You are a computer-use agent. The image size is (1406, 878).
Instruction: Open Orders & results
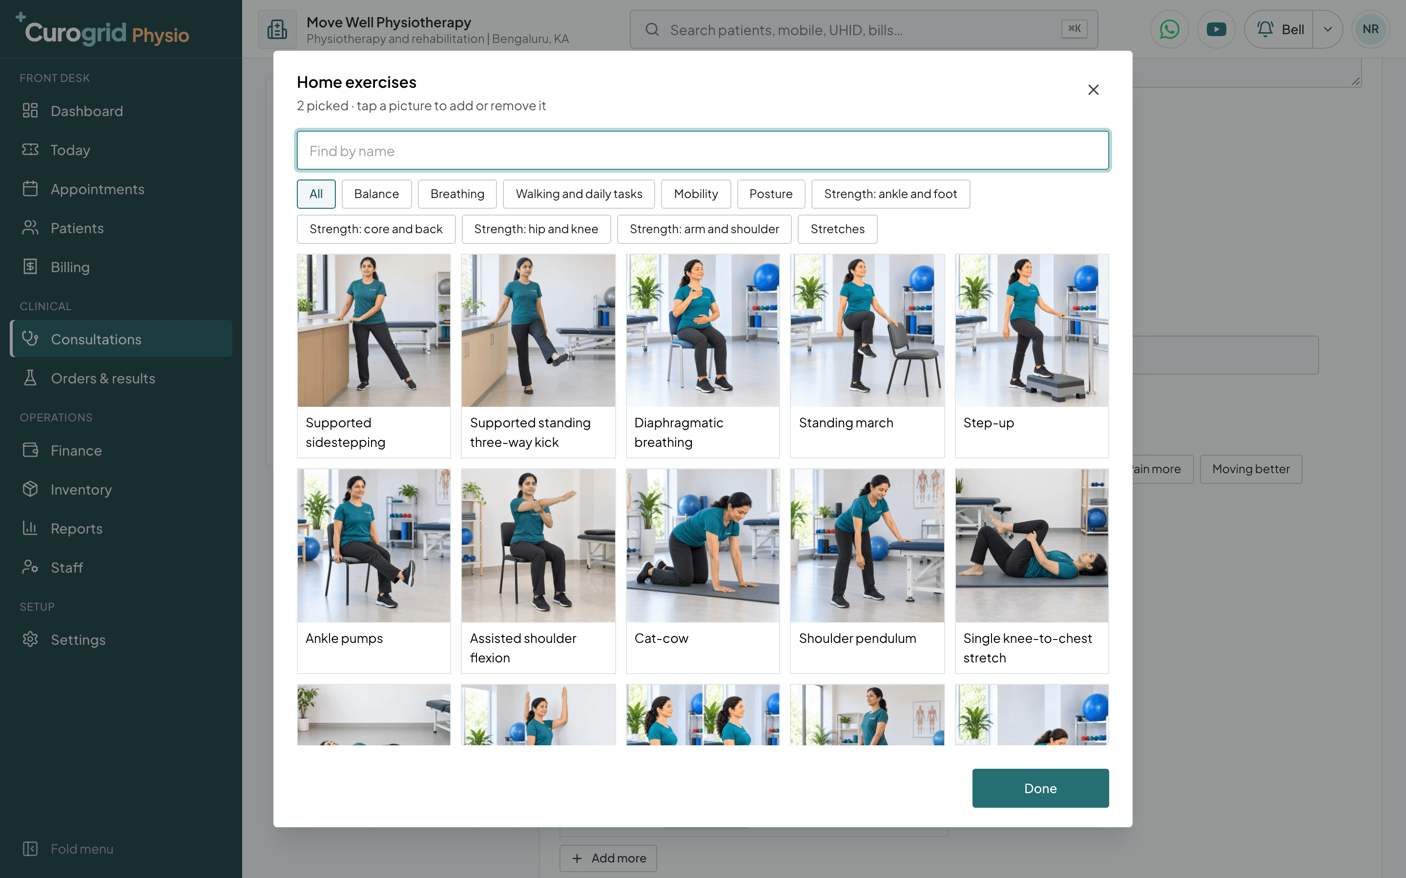click(121, 378)
